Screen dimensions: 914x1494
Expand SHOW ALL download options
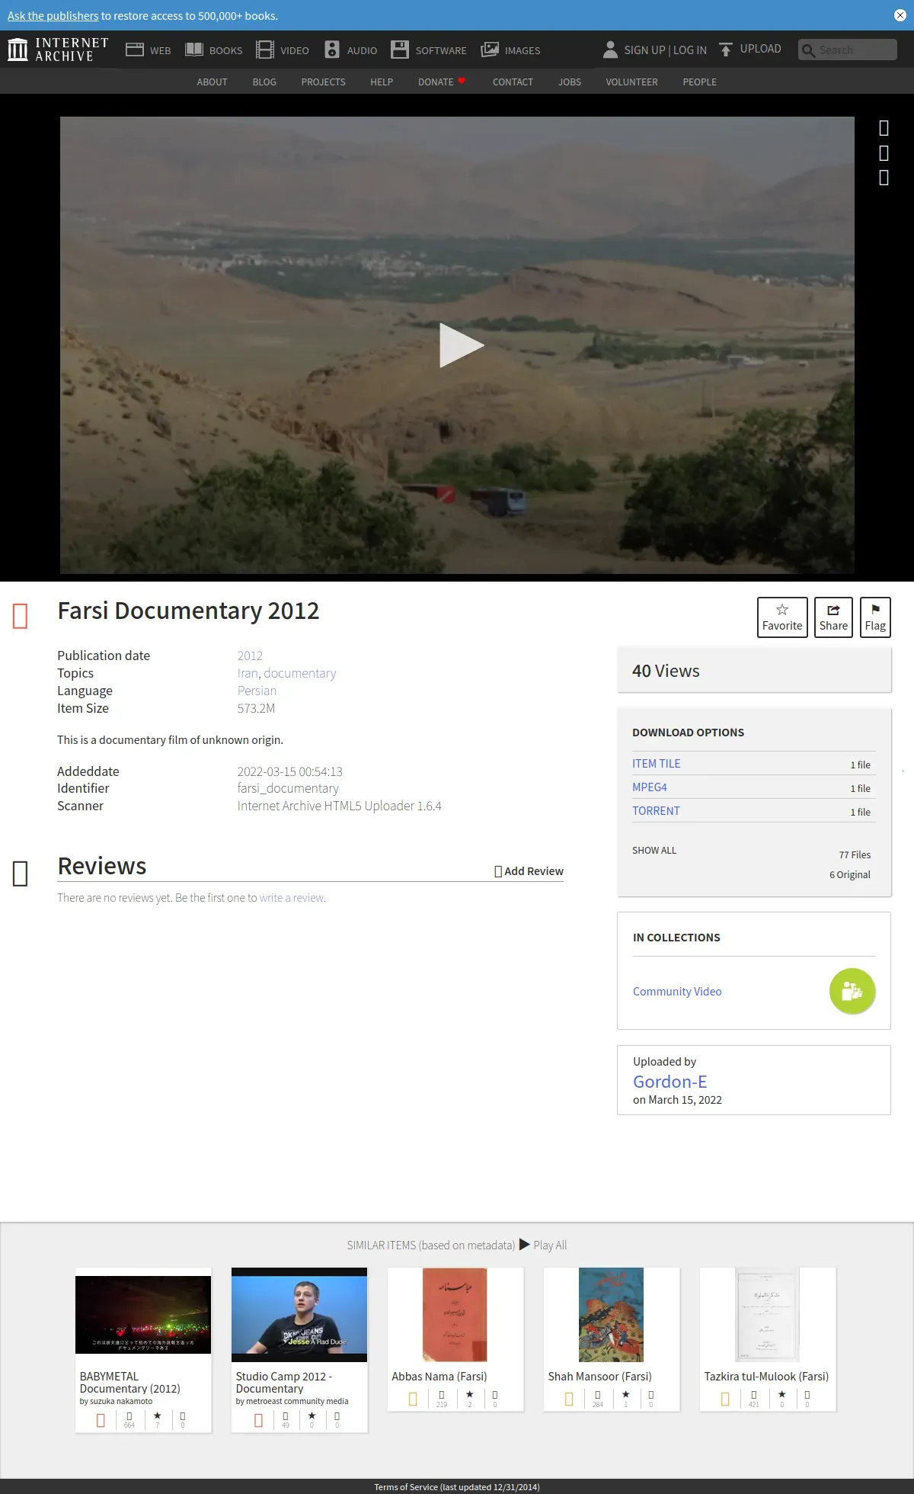click(654, 850)
